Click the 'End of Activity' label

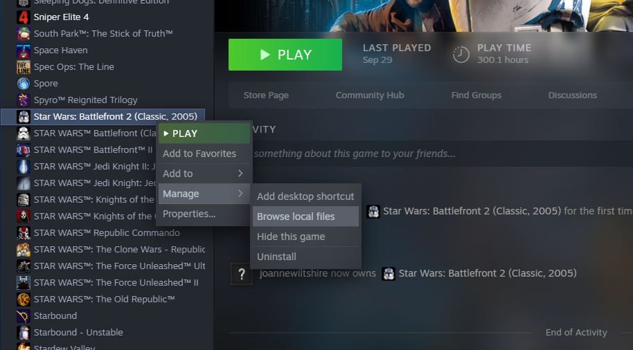(x=576, y=333)
